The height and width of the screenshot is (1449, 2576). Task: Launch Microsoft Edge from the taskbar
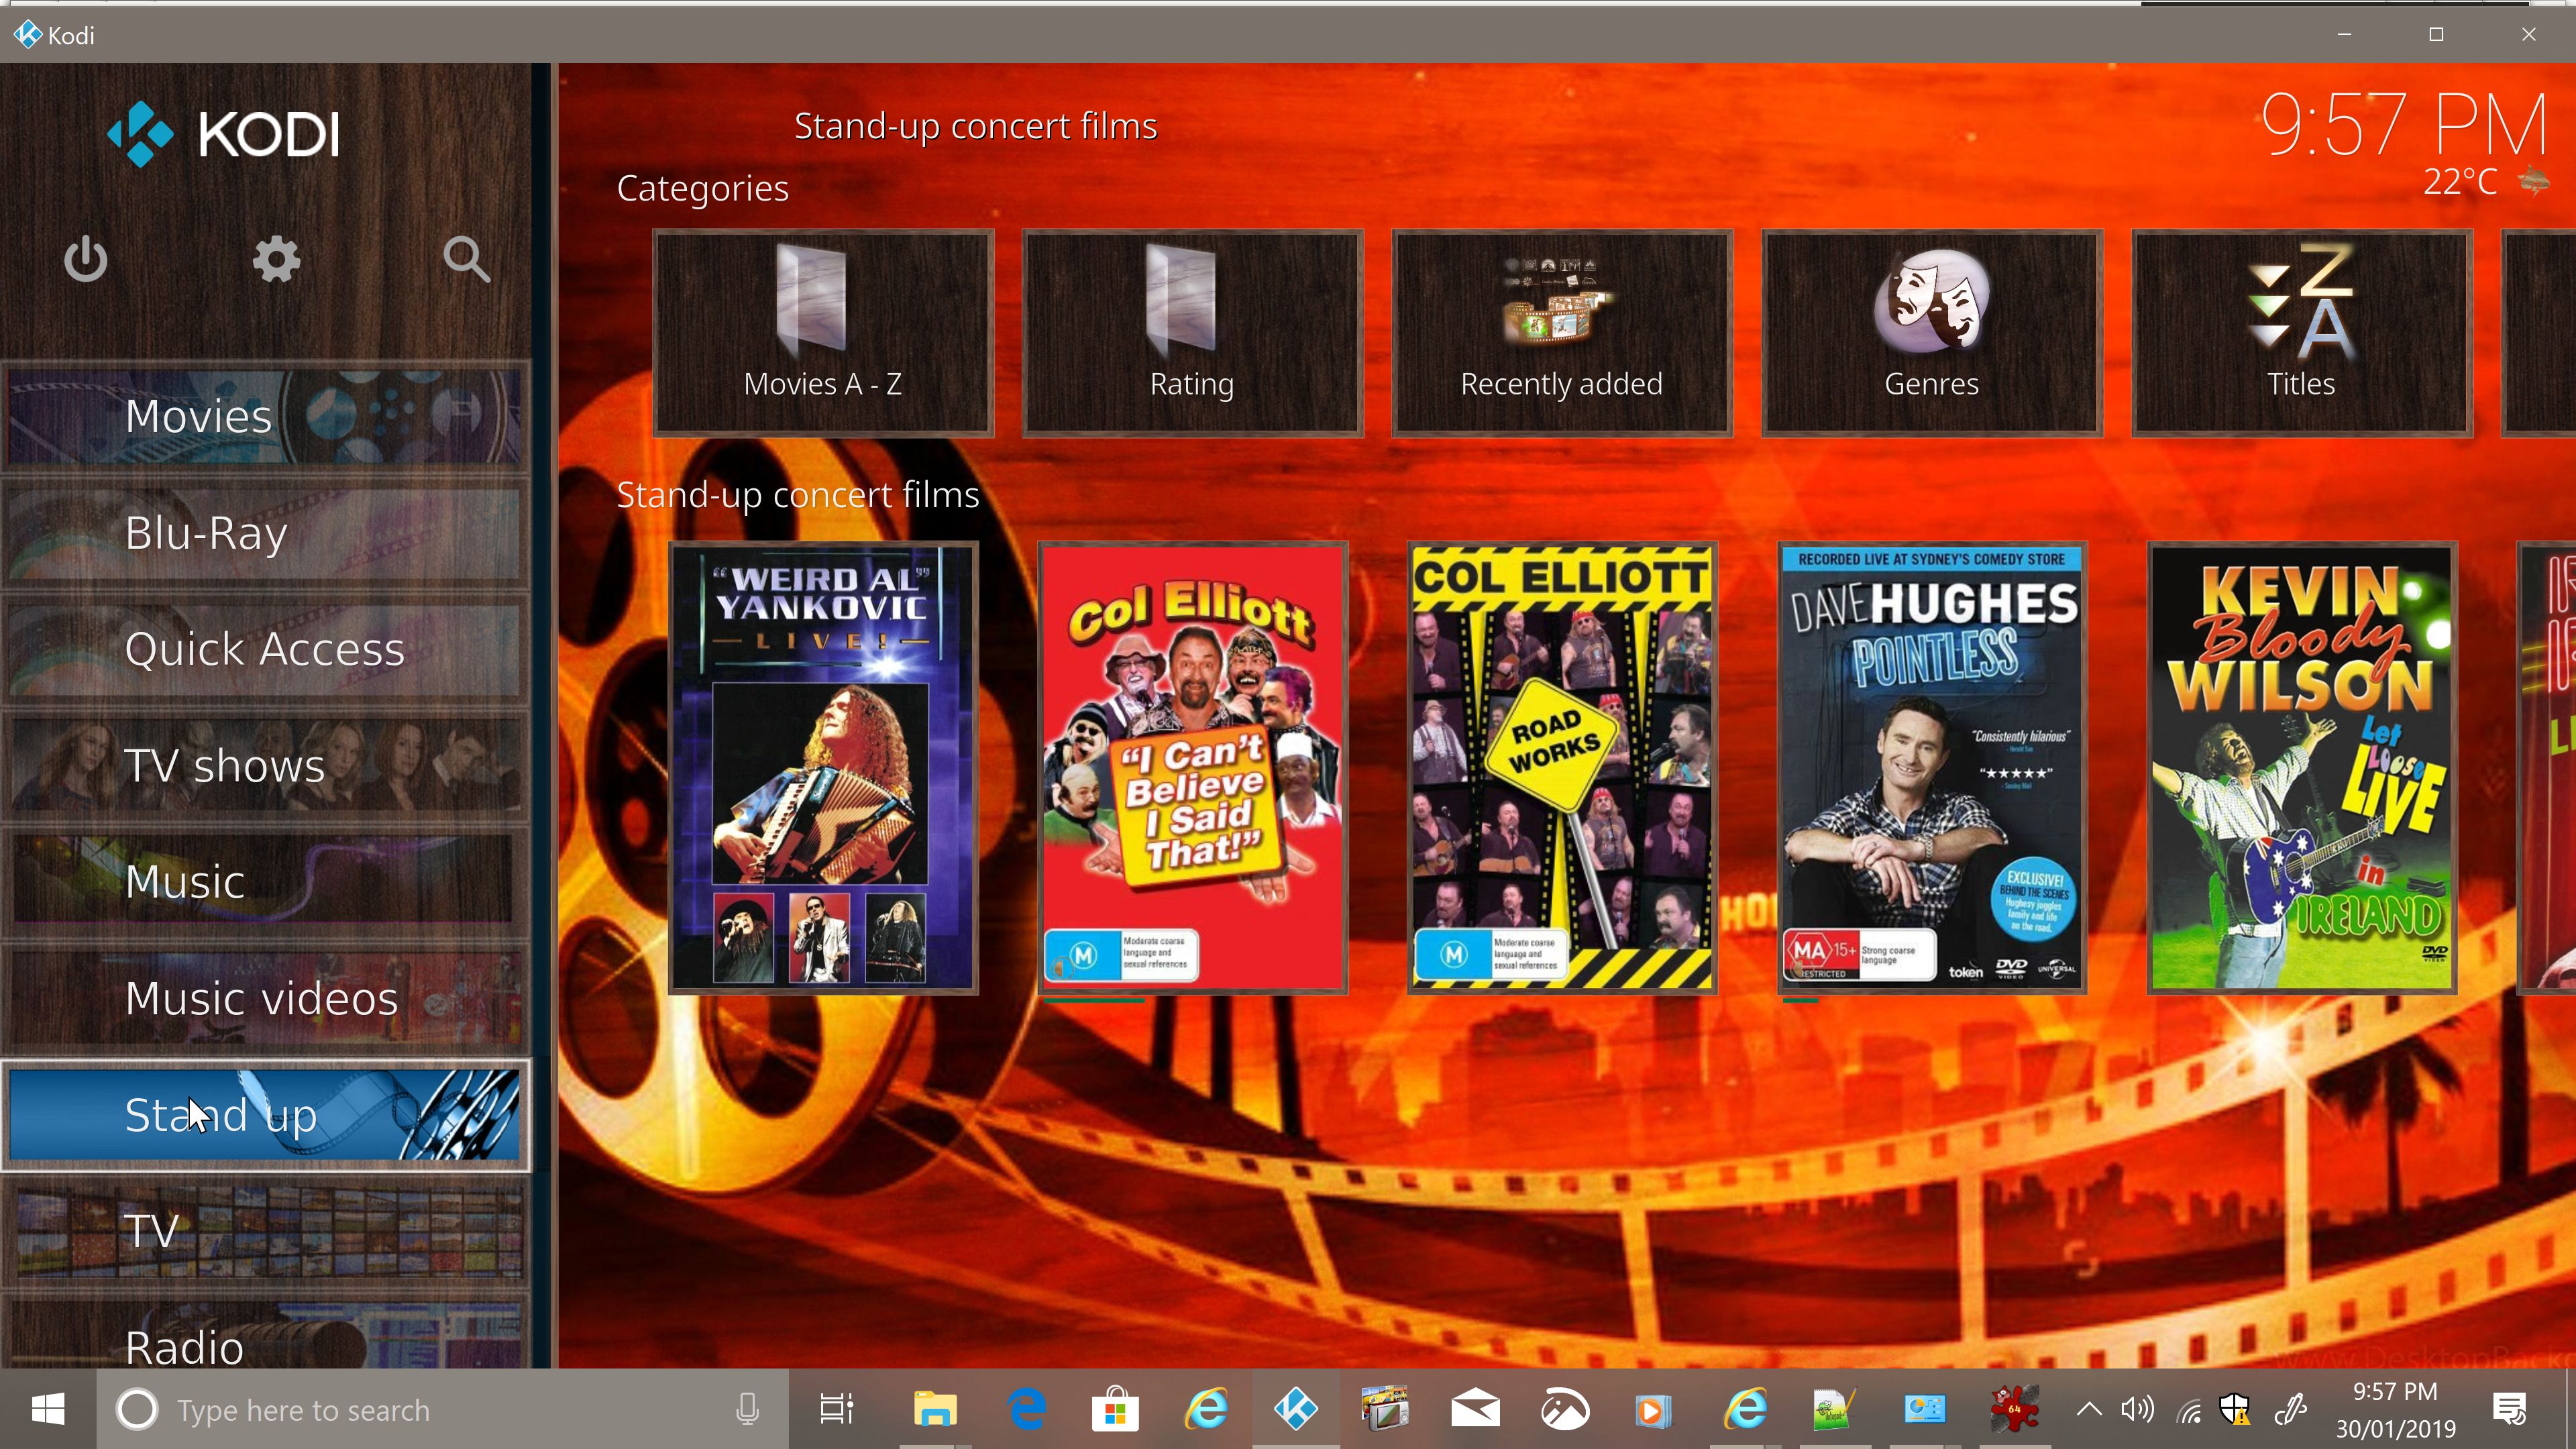click(1026, 1410)
